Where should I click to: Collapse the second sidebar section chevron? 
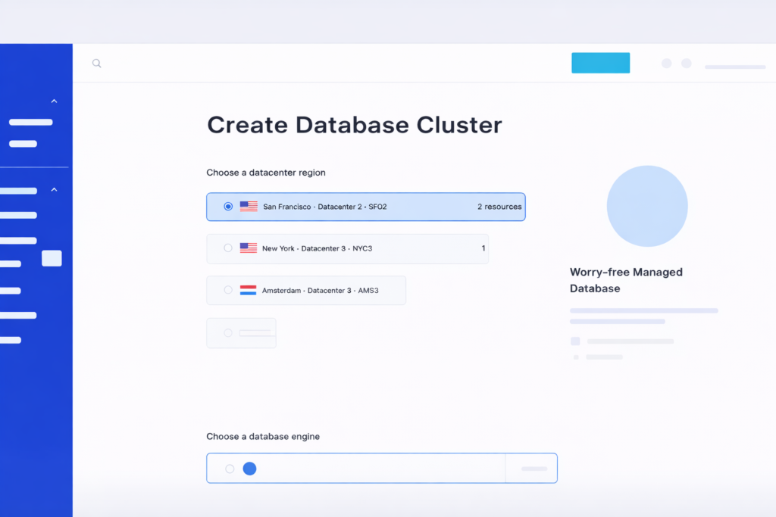pos(54,189)
